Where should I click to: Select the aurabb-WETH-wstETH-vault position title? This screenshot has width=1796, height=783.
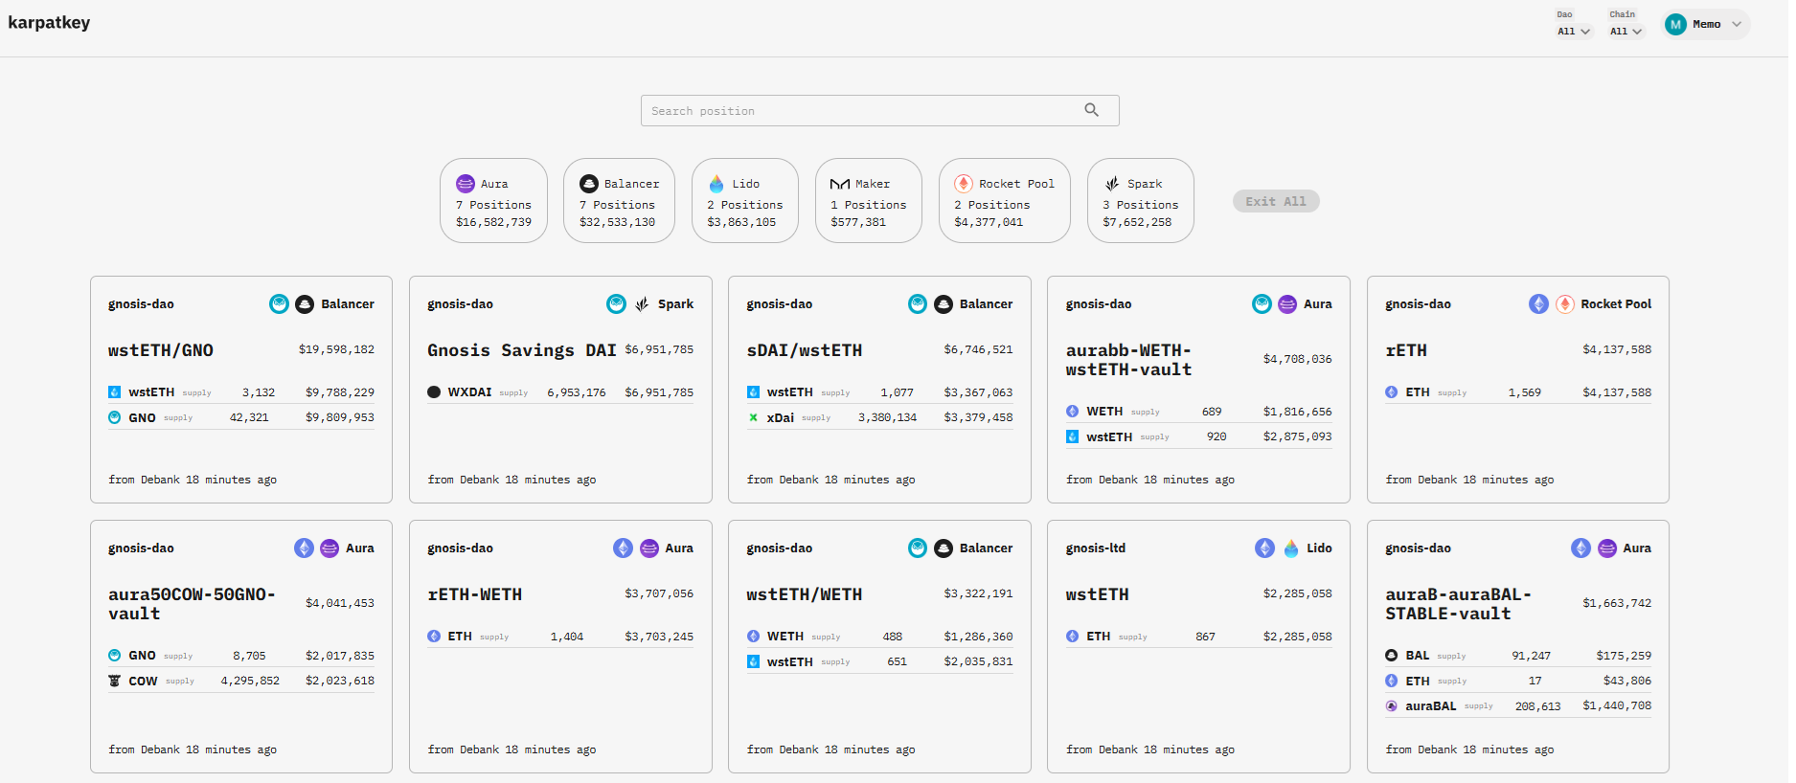click(x=1129, y=360)
